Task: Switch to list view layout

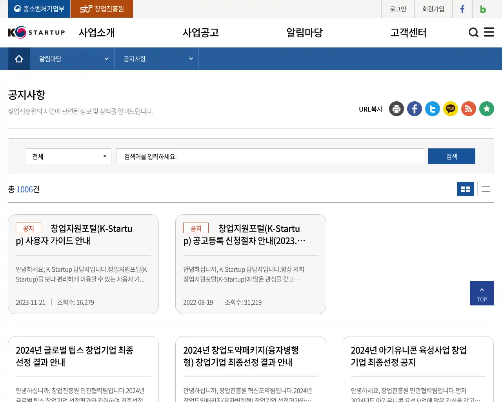Action: (485, 189)
